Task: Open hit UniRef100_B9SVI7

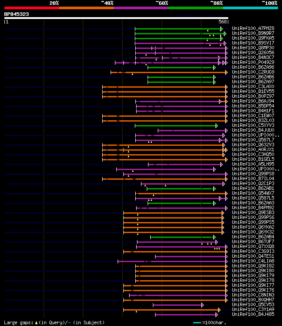Action: tap(253, 43)
